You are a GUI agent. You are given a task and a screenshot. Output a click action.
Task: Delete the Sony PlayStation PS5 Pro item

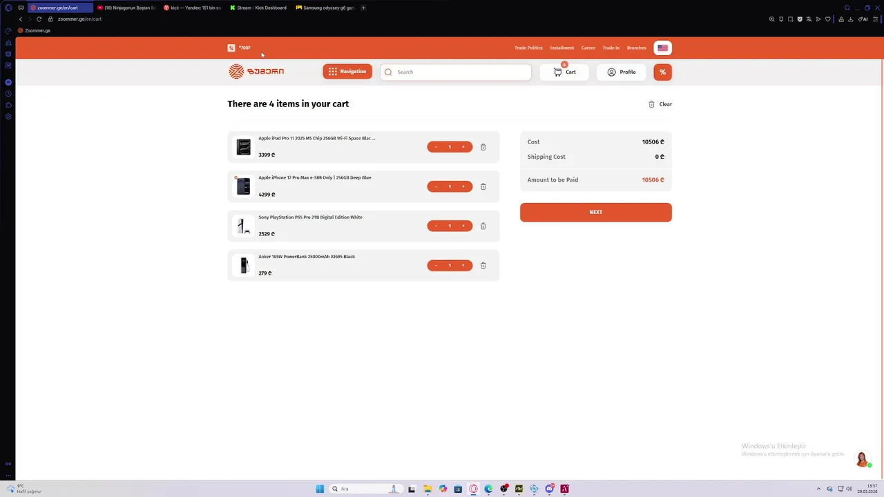click(483, 226)
